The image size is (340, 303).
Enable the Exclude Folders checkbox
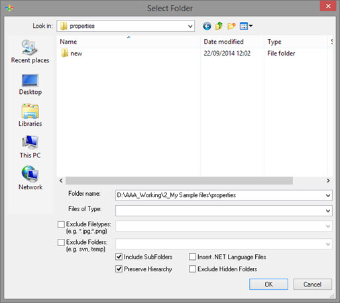point(61,242)
